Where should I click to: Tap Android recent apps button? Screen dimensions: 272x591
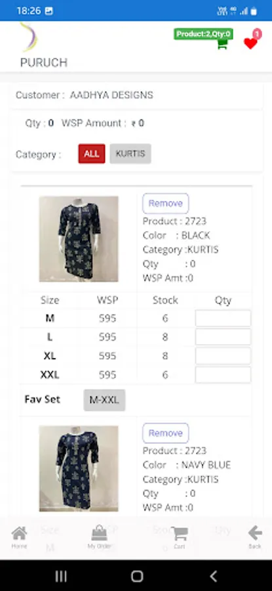[x=61, y=576]
